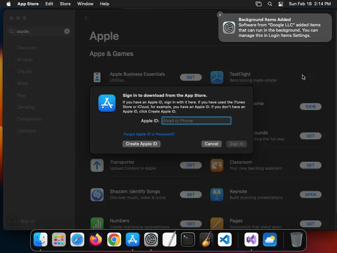Viewport: 337px width, 253px height.
Task: Open Control Center in menu bar
Action: [x=281, y=4]
